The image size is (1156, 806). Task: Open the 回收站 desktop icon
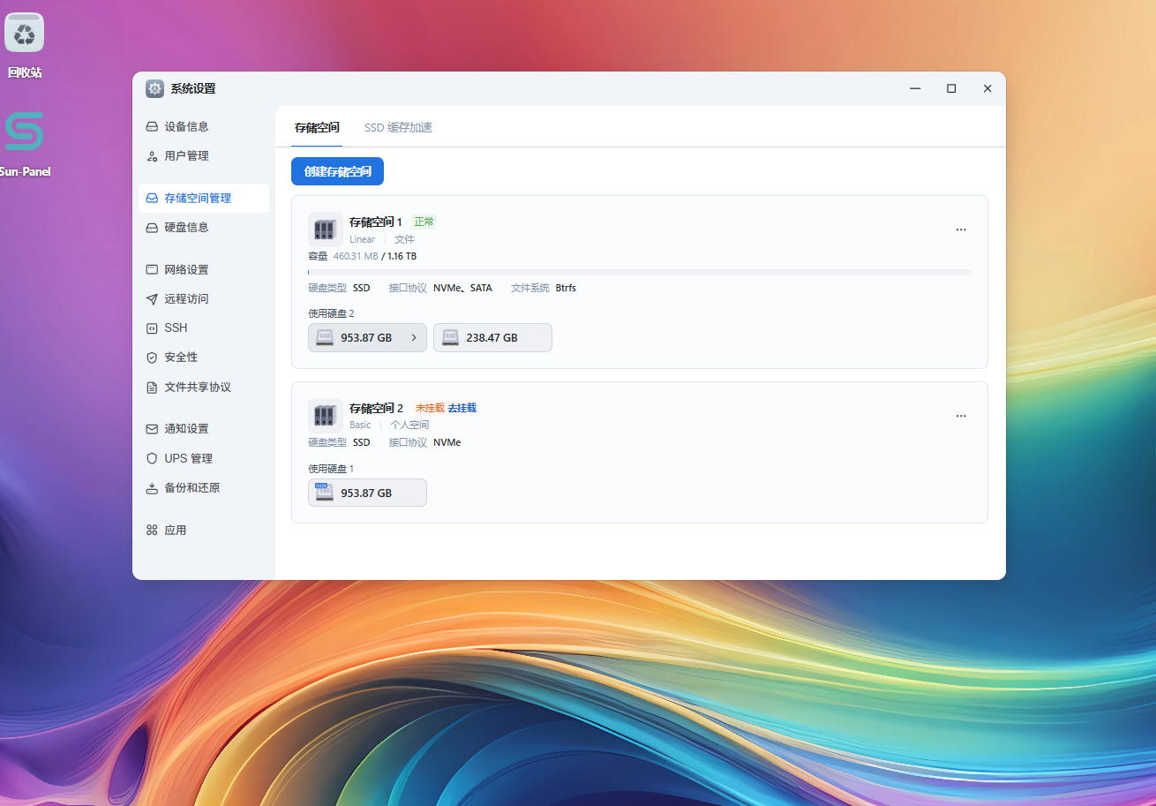point(25,33)
